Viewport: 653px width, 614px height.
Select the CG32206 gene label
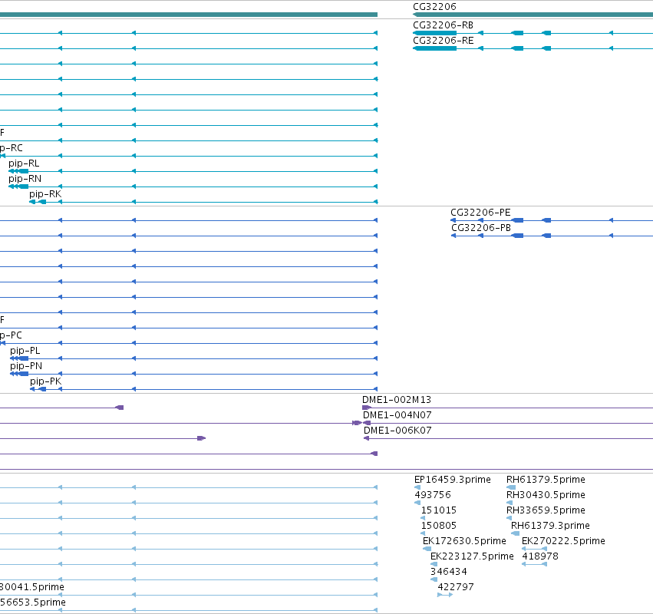434,7
